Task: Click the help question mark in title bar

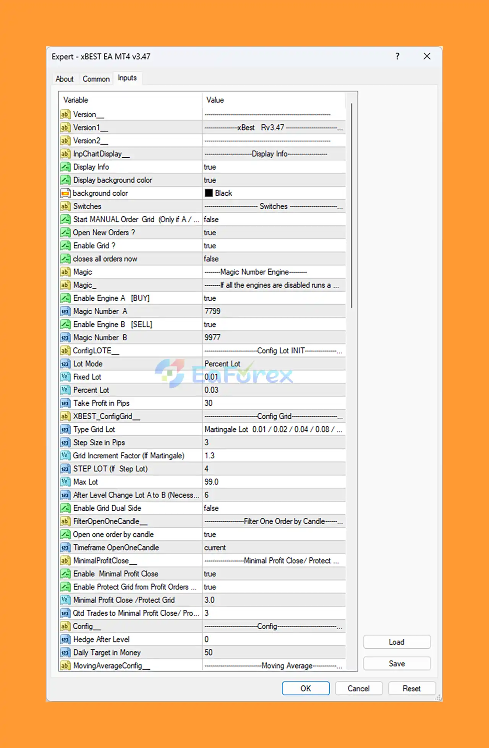Action: click(397, 57)
